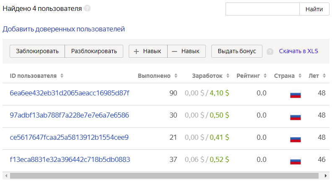The width and height of the screenshot is (332, 182).
Task: Sort by Выполнено column arrows
Action: click(176, 76)
